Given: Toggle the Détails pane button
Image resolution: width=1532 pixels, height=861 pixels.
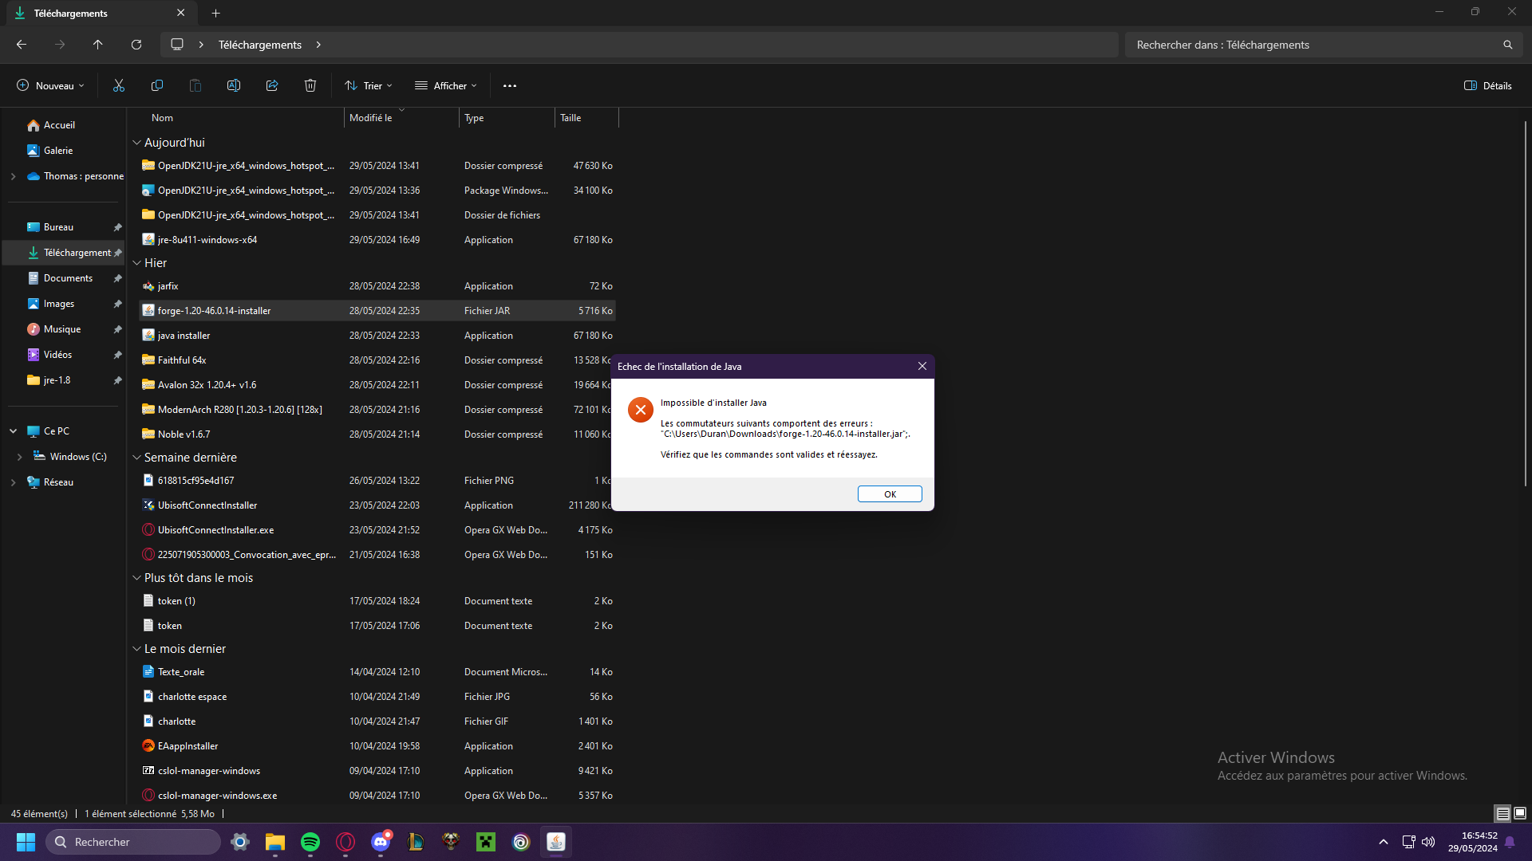Looking at the screenshot, I should coord(1488,85).
